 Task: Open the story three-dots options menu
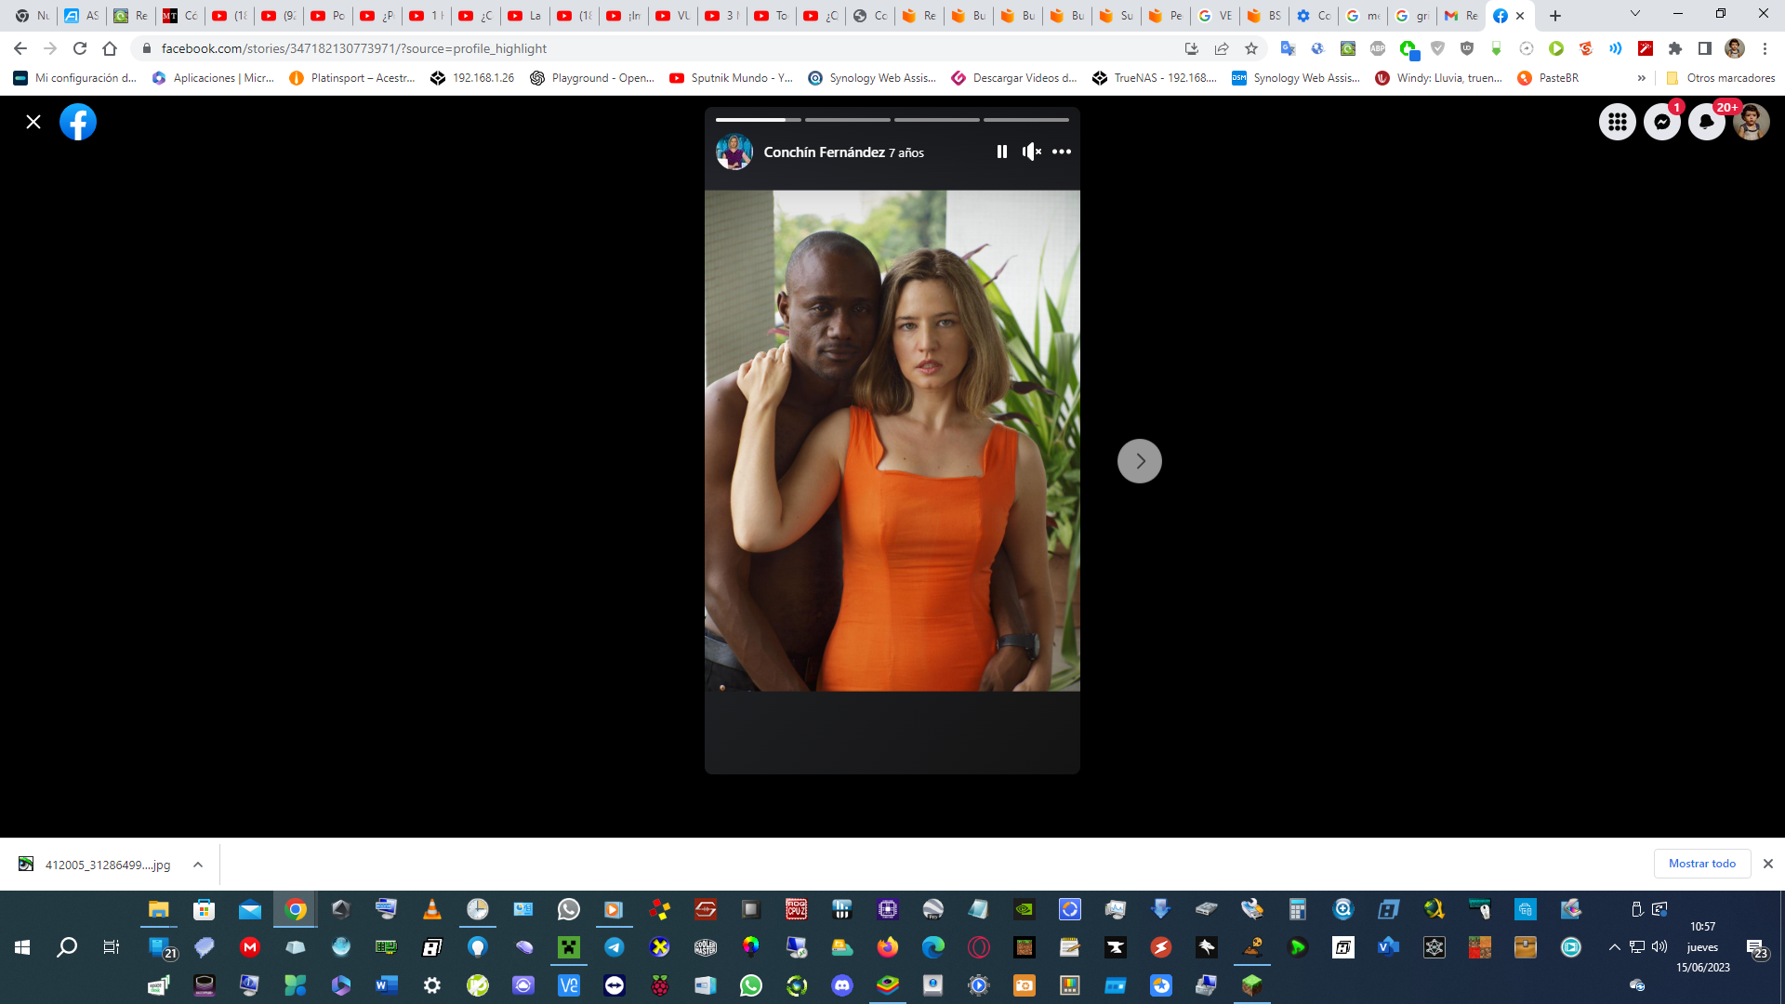(x=1061, y=152)
